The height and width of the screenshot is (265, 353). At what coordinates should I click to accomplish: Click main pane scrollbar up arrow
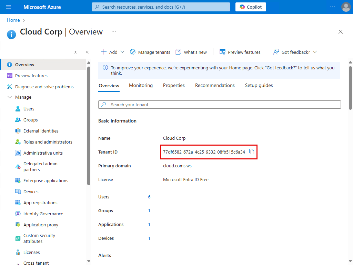pos(350,62)
